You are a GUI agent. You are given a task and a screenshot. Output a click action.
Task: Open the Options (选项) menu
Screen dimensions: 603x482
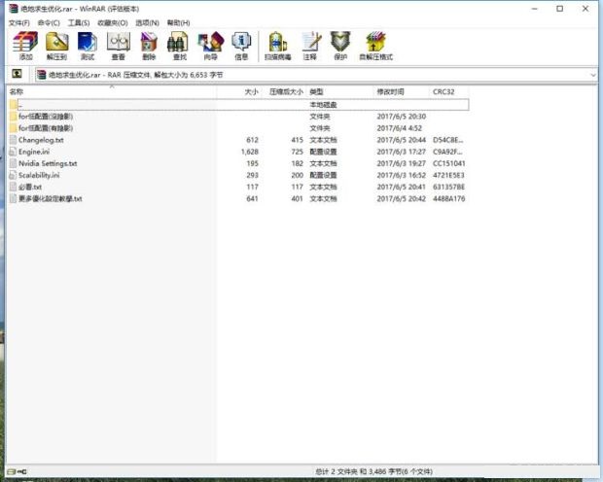coord(147,23)
